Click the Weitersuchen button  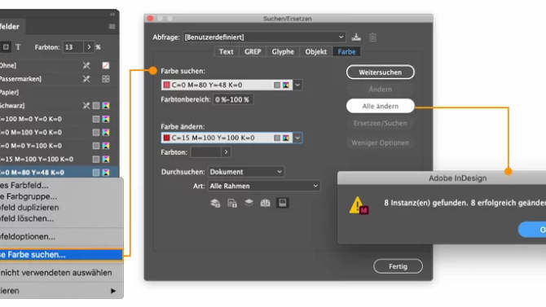[x=381, y=72]
